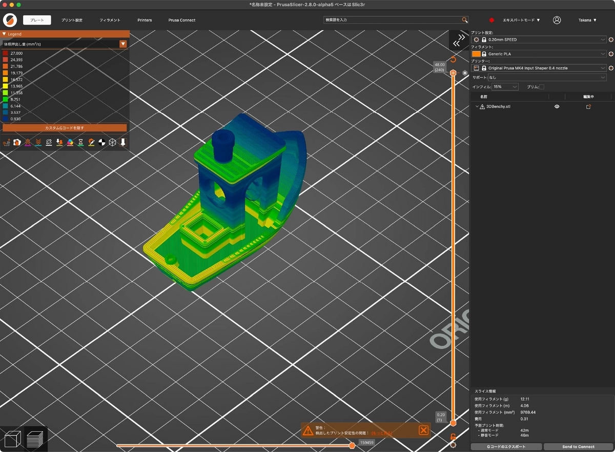
Task: Open the プリント設定 tab
Action: pyautogui.click(x=72, y=20)
